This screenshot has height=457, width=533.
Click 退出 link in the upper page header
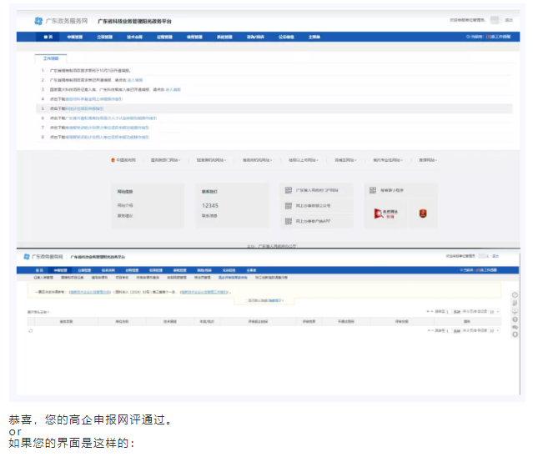[509, 20]
